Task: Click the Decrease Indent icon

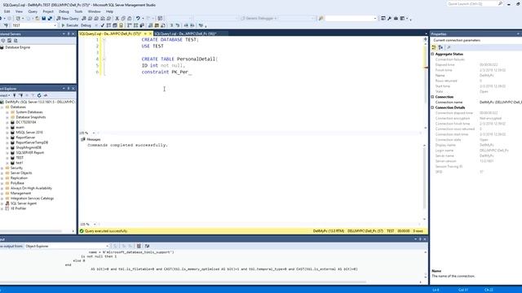Action: point(186,25)
